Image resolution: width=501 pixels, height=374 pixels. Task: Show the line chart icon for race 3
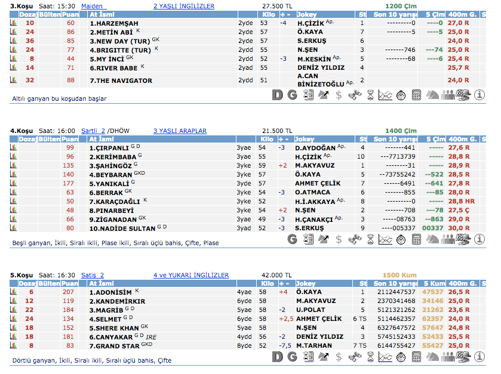pyautogui.click(x=385, y=95)
